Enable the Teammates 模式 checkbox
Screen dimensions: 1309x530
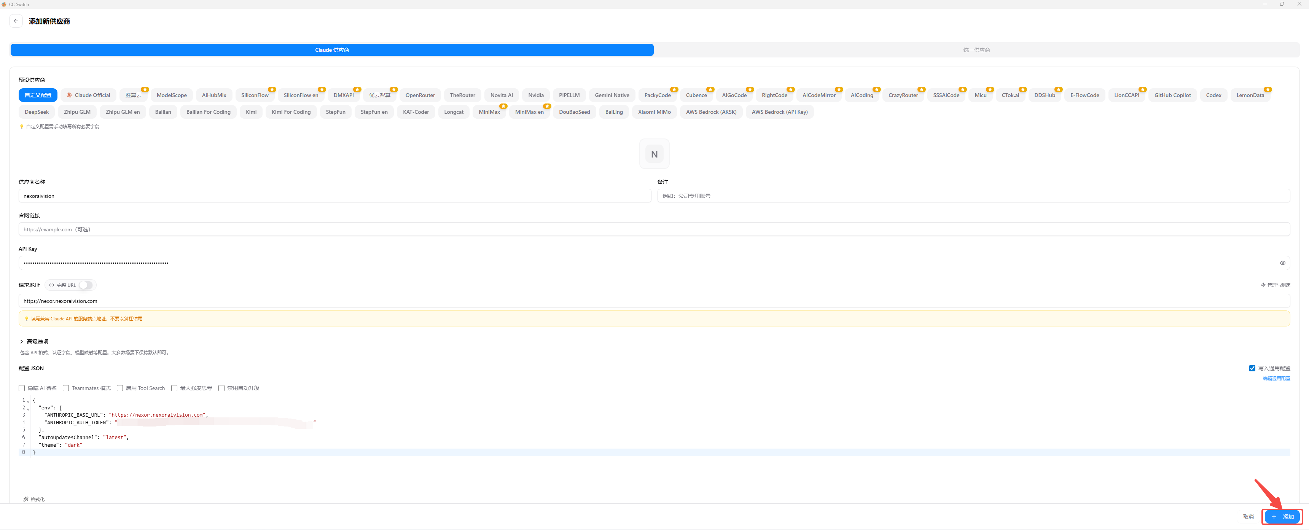[66, 388]
